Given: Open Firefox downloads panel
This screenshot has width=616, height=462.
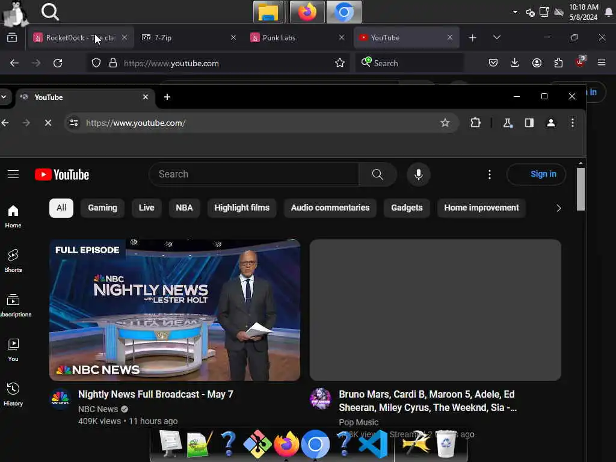Looking at the screenshot, I should pos(515,63).
